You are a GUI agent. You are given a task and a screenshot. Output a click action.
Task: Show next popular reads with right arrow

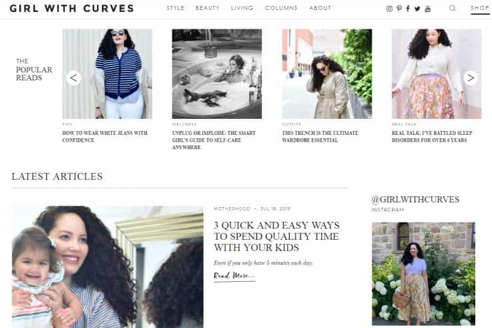pos(471,77)
